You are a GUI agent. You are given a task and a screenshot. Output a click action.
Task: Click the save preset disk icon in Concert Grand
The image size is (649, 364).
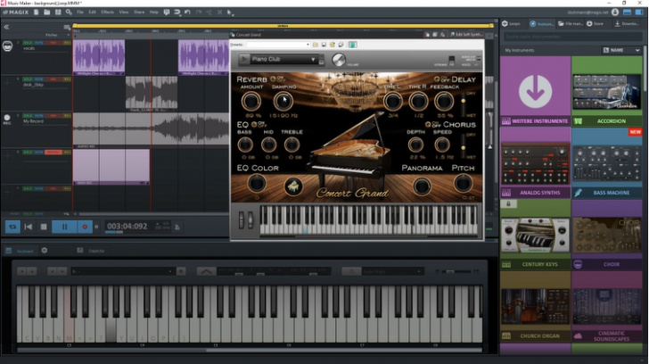[x=324, y=45]
